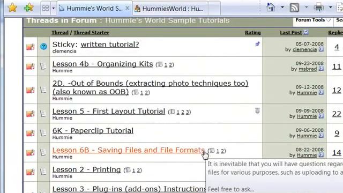Sort by Thread column header
The height and width of the screenshot is (193, 343).
(x=60, y=33)
